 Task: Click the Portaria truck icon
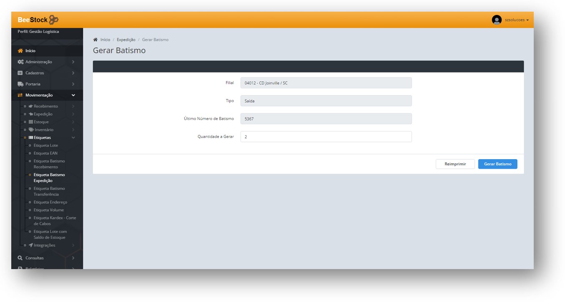tap(20, 84)
